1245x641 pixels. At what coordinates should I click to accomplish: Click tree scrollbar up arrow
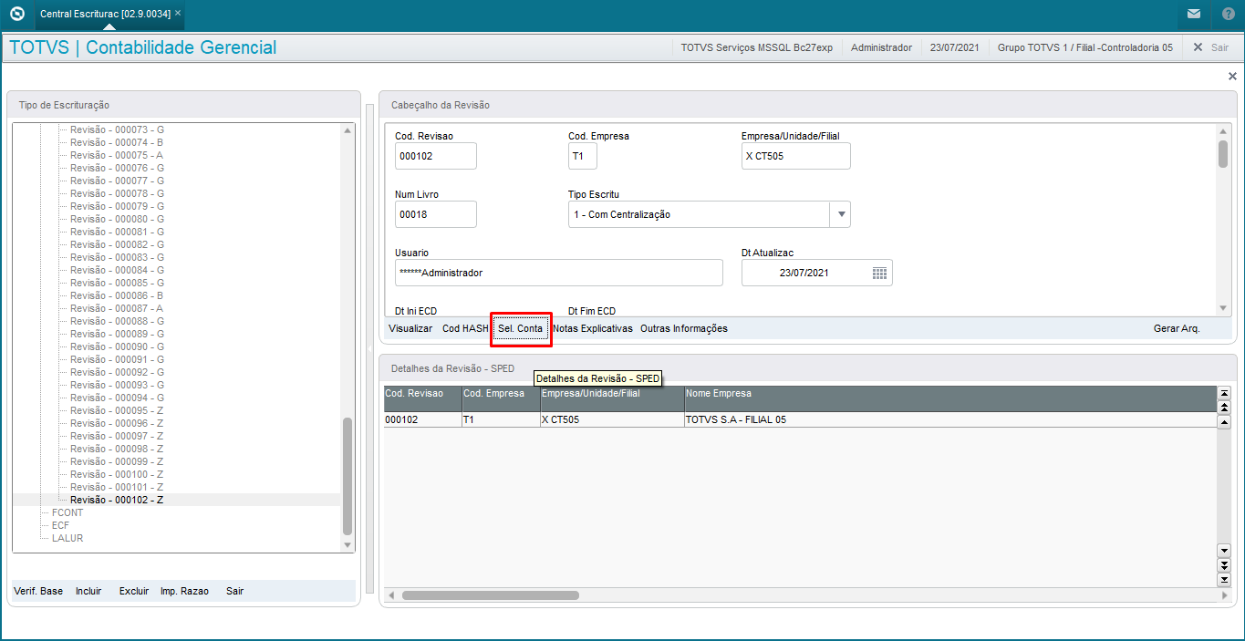click(347, 130)
